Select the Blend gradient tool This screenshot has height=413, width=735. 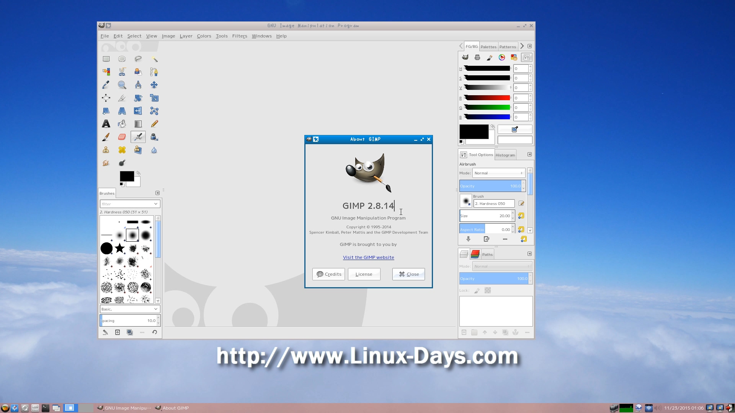[138, 124]
